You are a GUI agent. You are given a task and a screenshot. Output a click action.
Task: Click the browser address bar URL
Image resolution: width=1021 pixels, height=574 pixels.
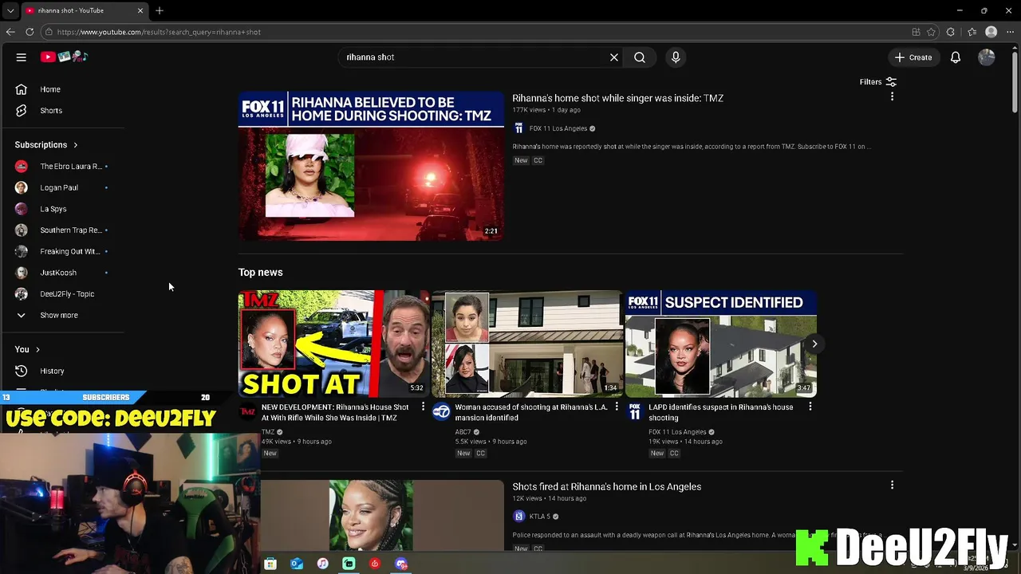[x=159, y=32]
